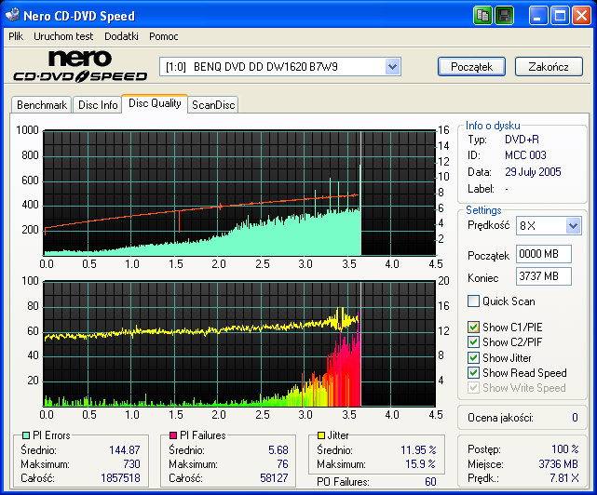
Task: Click the DVD+R disc type value
Action: coord(522,140)
